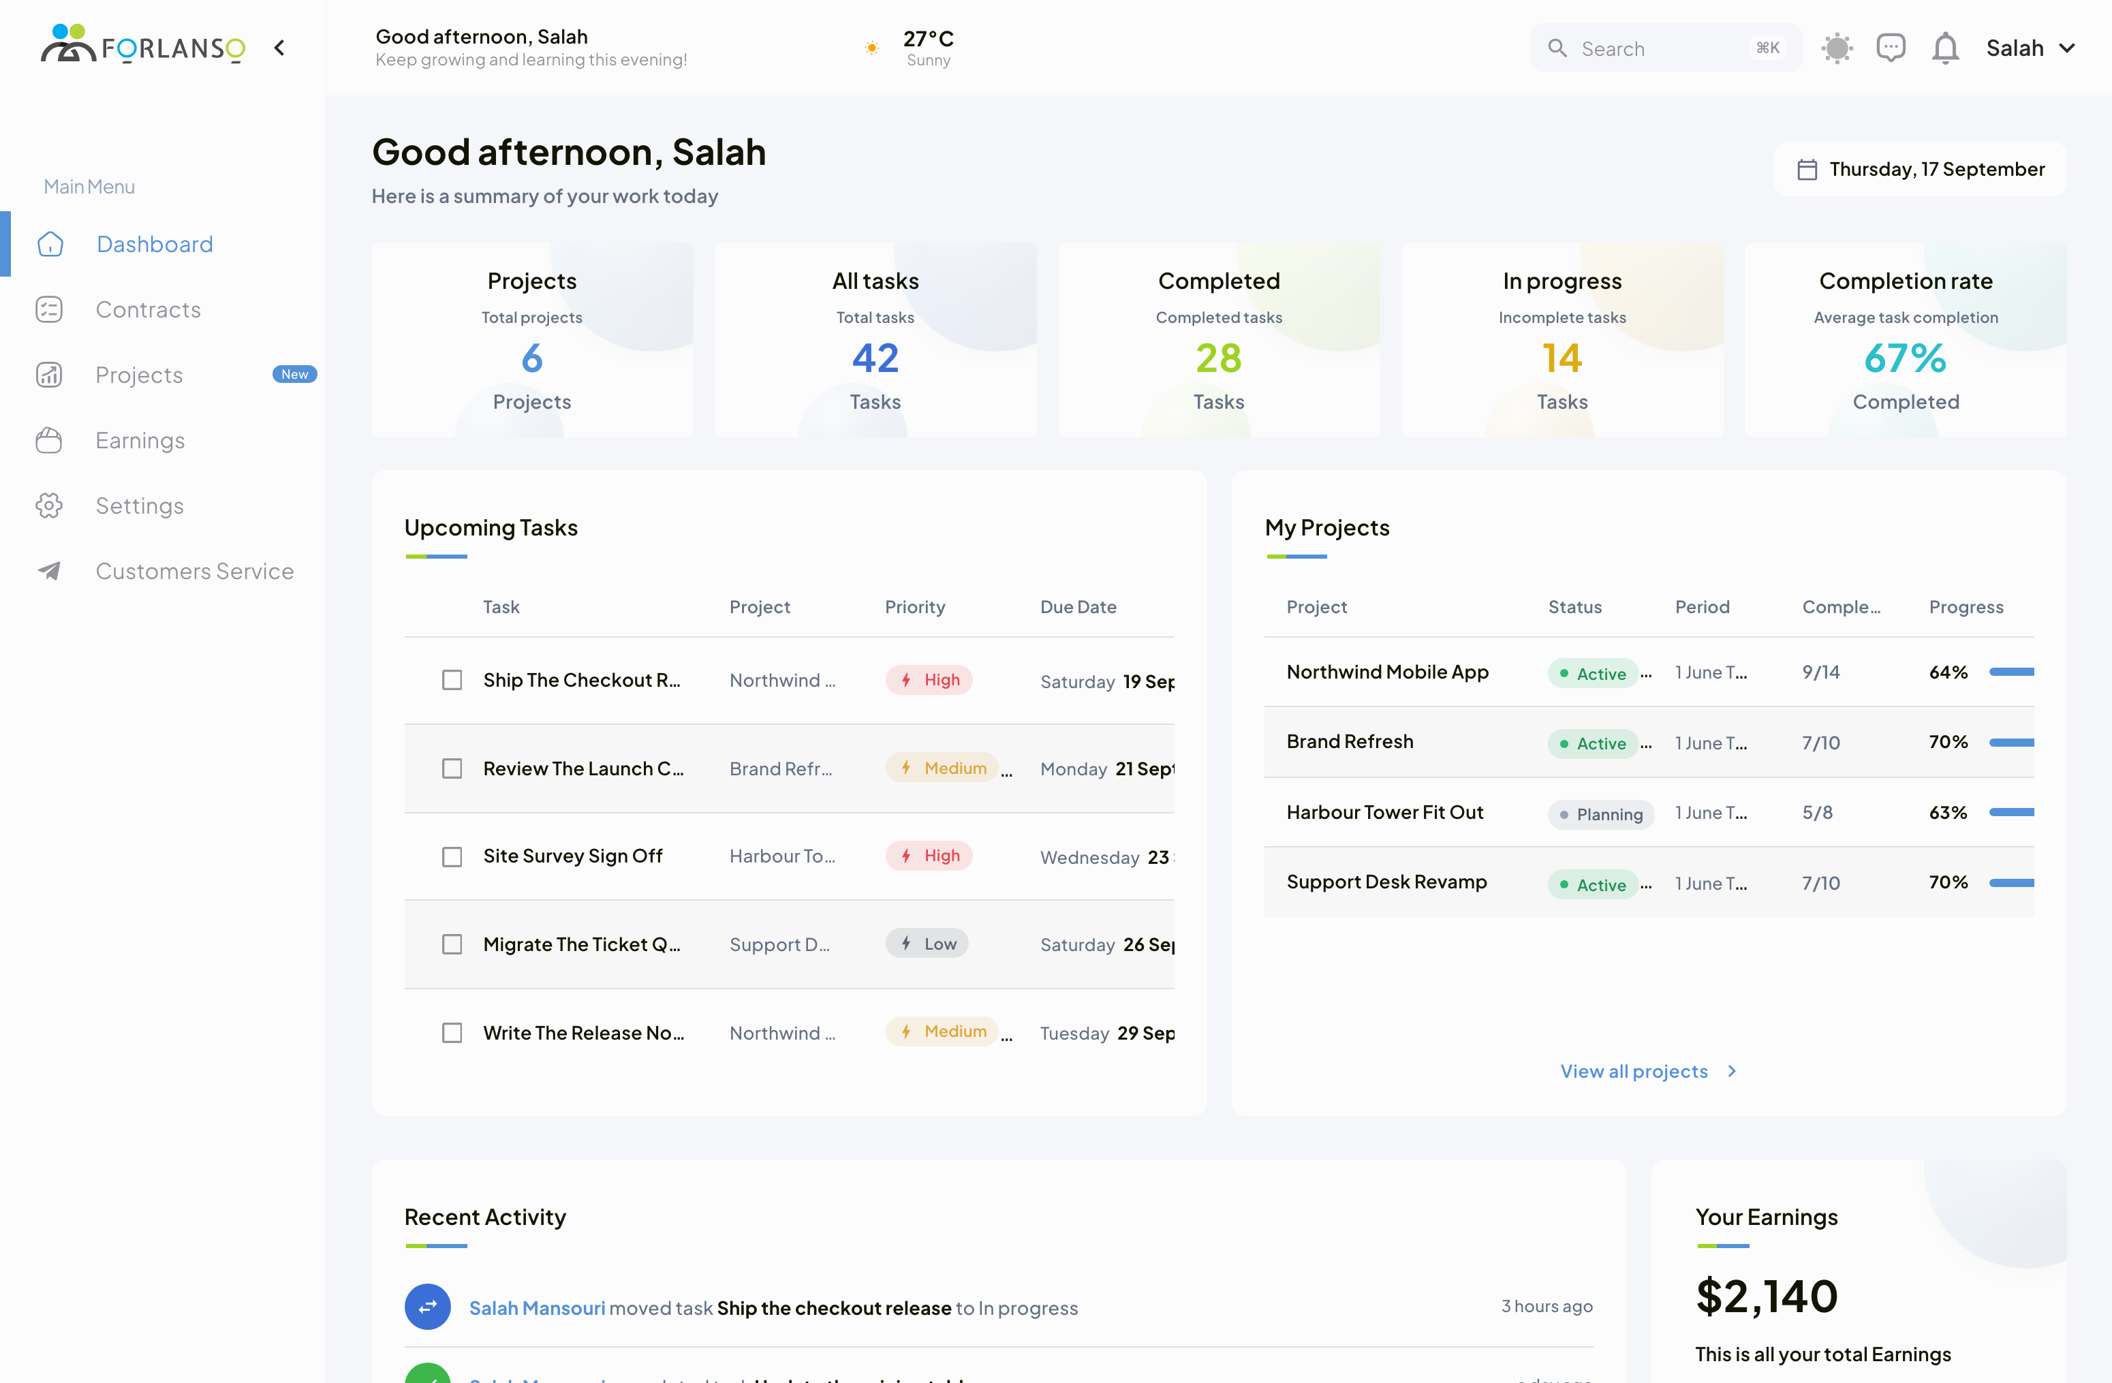Sort by the Due Date column header
This screenshot has width=2112, height=1383.
(x=1078, y=607)
